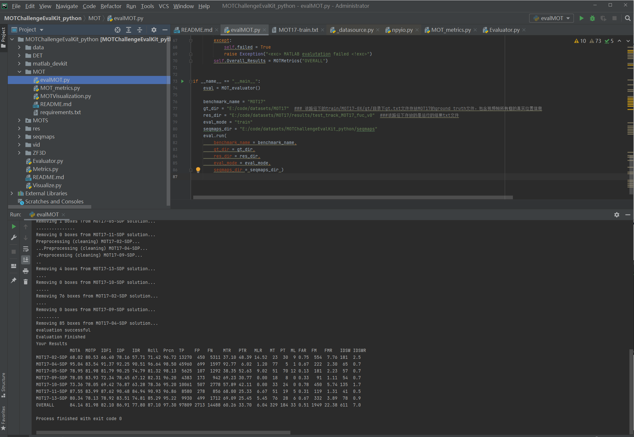Run evalMOT with Coverage icon
Image resolution: width=634 pixels, height=437 pixels.
coord(603,18)
